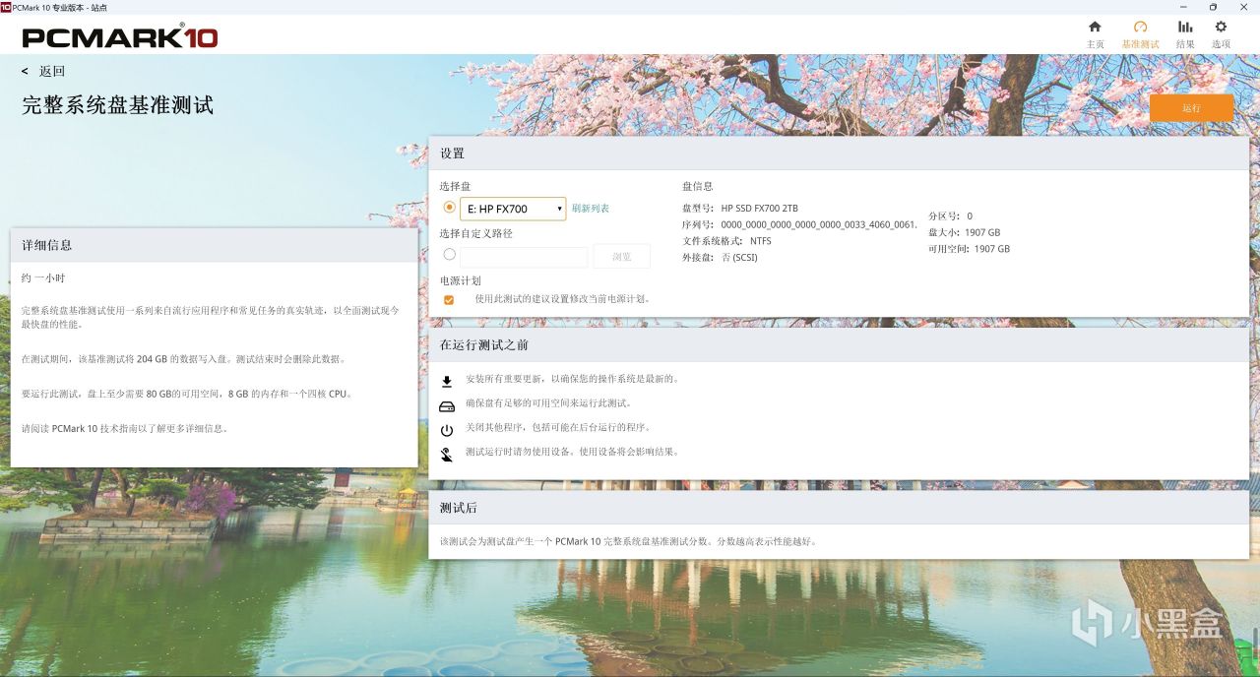Click the 约一小时 duration text
Viewport: 1260px width, 677px height.
43,278
